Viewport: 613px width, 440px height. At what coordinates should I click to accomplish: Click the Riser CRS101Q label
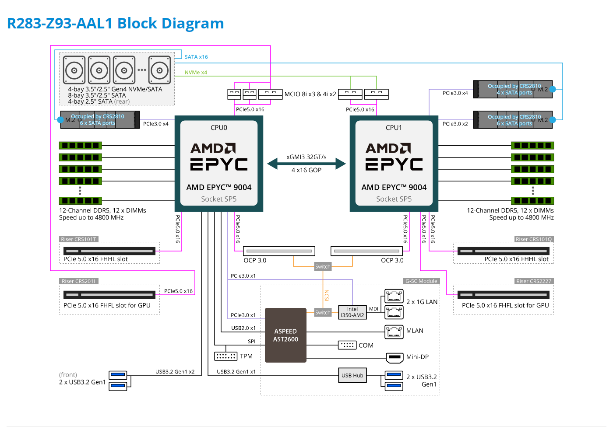pos(534,239)
